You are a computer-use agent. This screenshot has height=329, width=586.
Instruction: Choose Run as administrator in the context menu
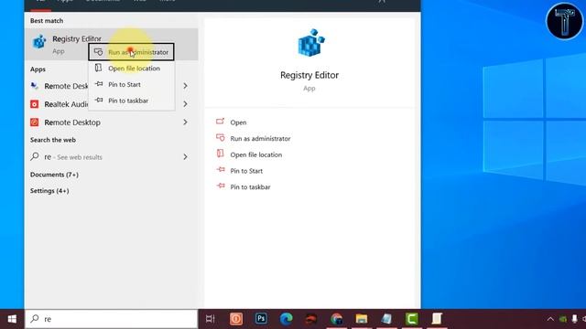tap(131, 52)
